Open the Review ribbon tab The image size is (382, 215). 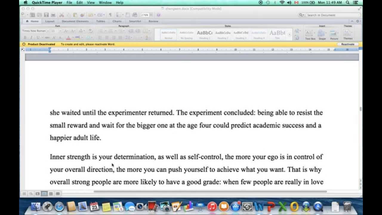[x=153, y=21]
